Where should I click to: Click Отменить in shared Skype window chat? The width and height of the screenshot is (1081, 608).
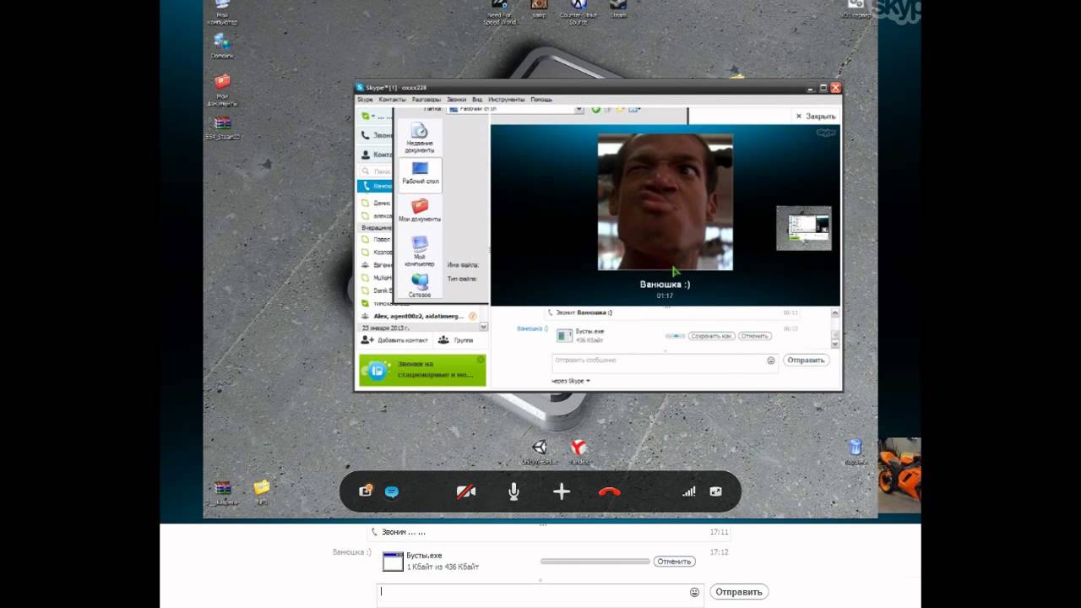coord(754,336)
